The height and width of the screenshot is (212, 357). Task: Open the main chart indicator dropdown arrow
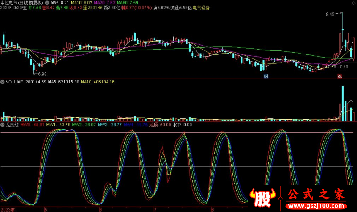(47, 3)
